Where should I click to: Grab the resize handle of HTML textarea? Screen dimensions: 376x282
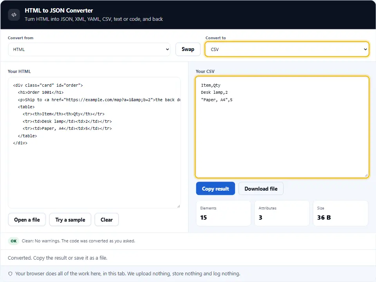(179, 206)
